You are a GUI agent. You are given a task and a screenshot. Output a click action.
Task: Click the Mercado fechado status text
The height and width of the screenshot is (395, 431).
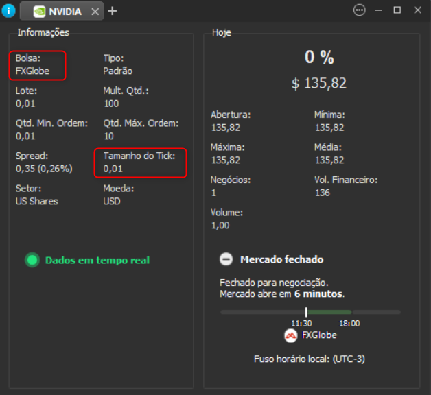tap(281, 259)
